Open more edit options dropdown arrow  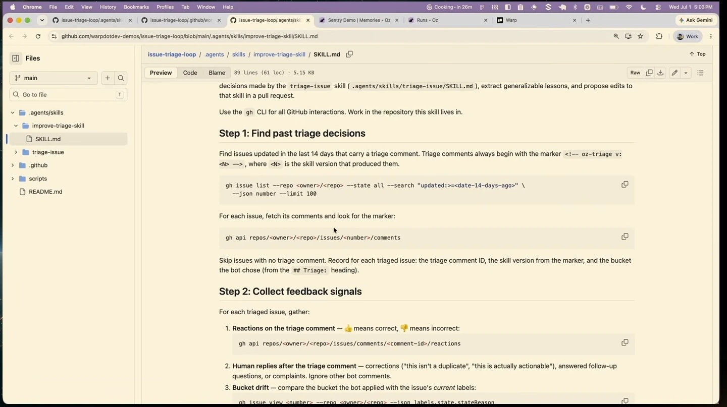pyautogui.click(x=686, y=73)
